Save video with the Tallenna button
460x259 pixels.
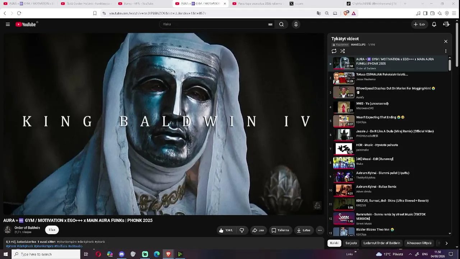point(280,230)
